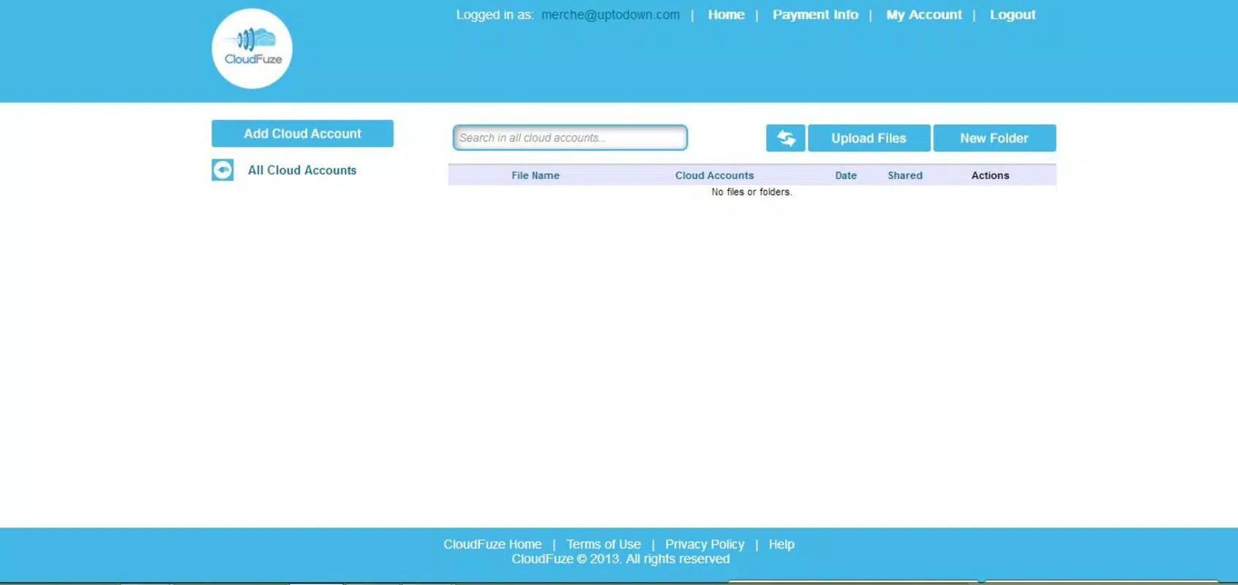Open CloudFuze Home footer link
Image resolution: width=1238 pixels, height=585 pixels.
click(x=492, y=545)
